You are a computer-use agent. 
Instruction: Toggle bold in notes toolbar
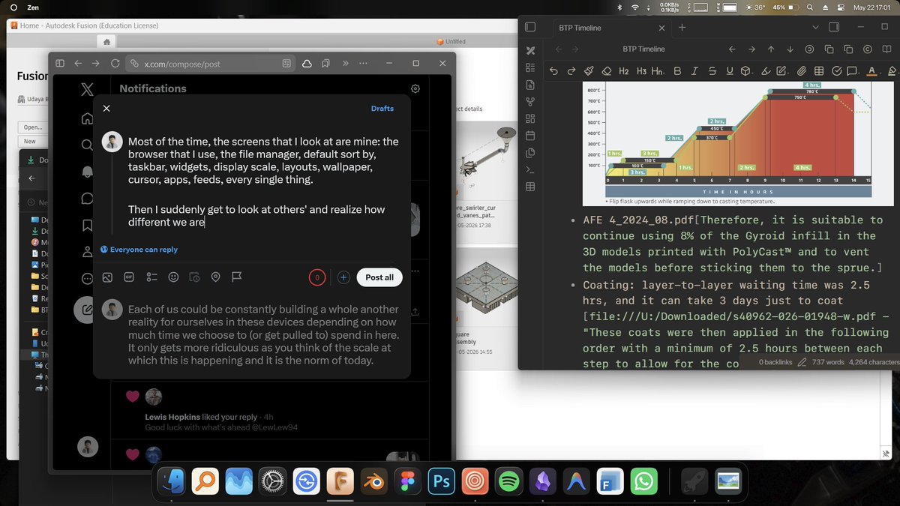pos(677,71)
